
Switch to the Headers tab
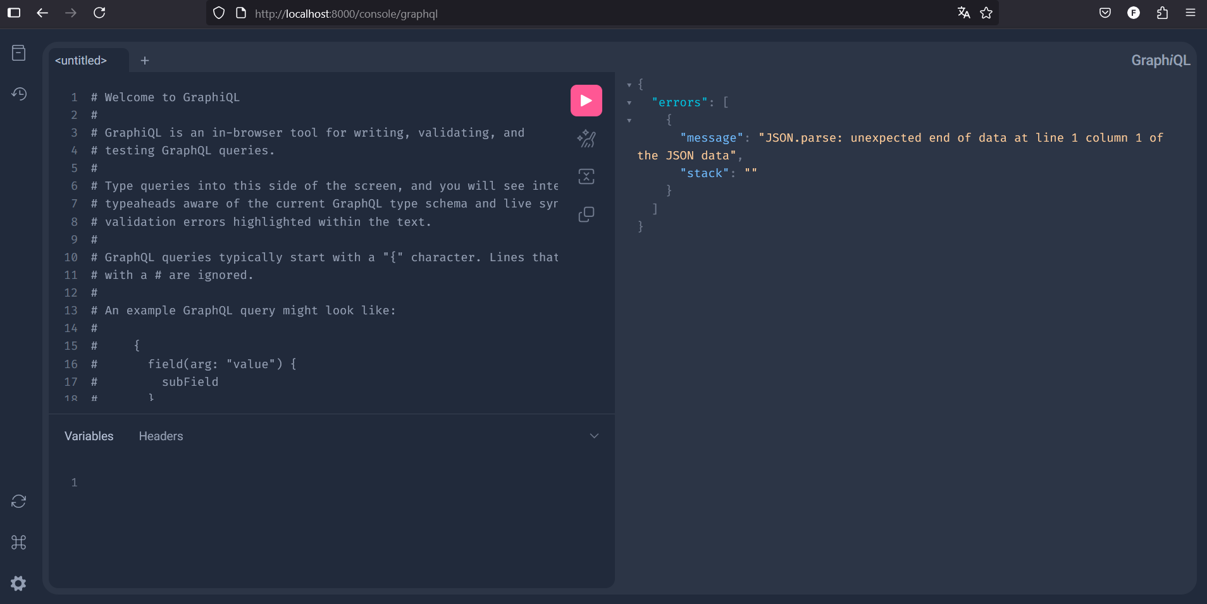click(x=161, y=436)
